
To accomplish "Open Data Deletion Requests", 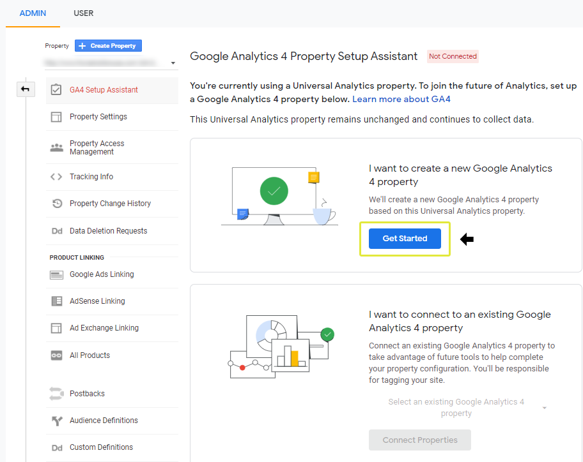I will coord(112,231).
